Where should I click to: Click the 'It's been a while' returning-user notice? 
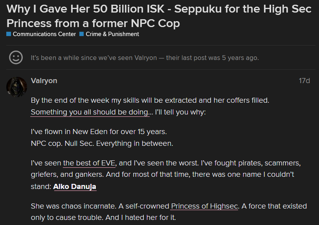point(145,58)
